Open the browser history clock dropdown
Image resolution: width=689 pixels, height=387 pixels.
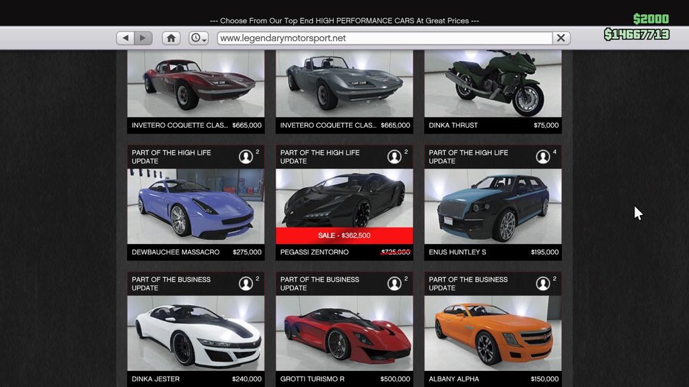(198, 38)
